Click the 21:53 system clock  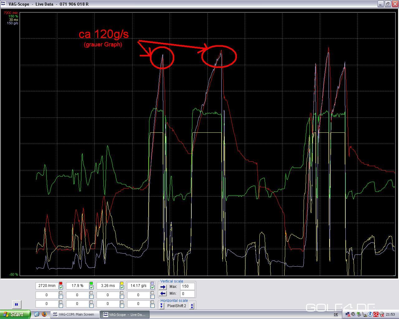point(390,315)
